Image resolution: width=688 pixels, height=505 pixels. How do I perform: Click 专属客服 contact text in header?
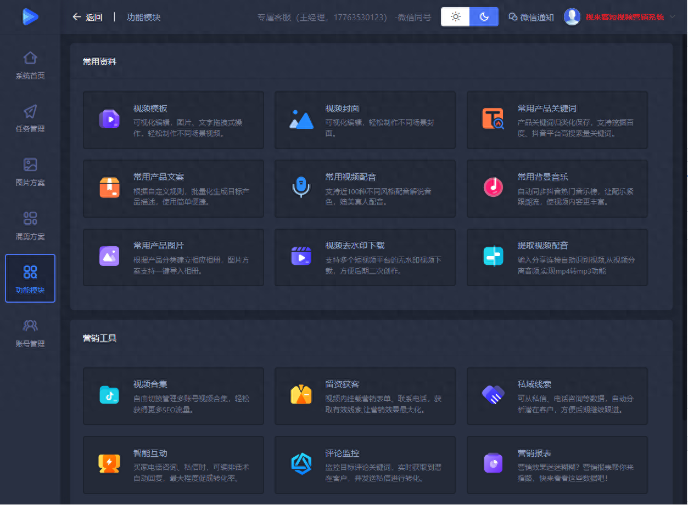(x=344, y=17)
